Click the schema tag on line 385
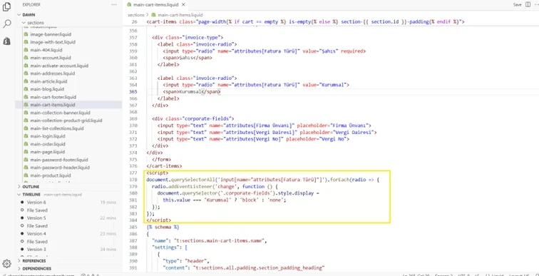Screen dimensions: 539x276 [163, 227]
